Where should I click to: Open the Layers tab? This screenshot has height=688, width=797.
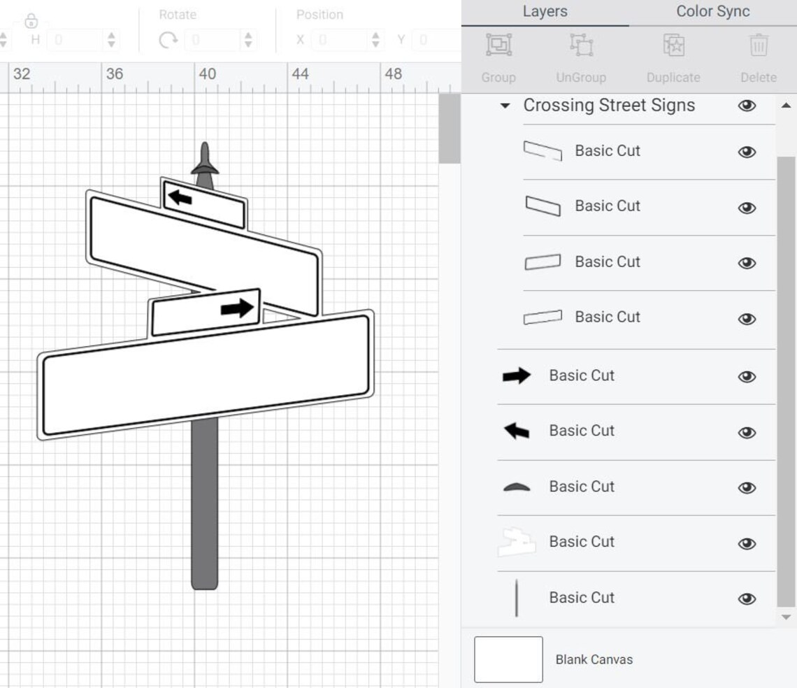tap(545, 11)
